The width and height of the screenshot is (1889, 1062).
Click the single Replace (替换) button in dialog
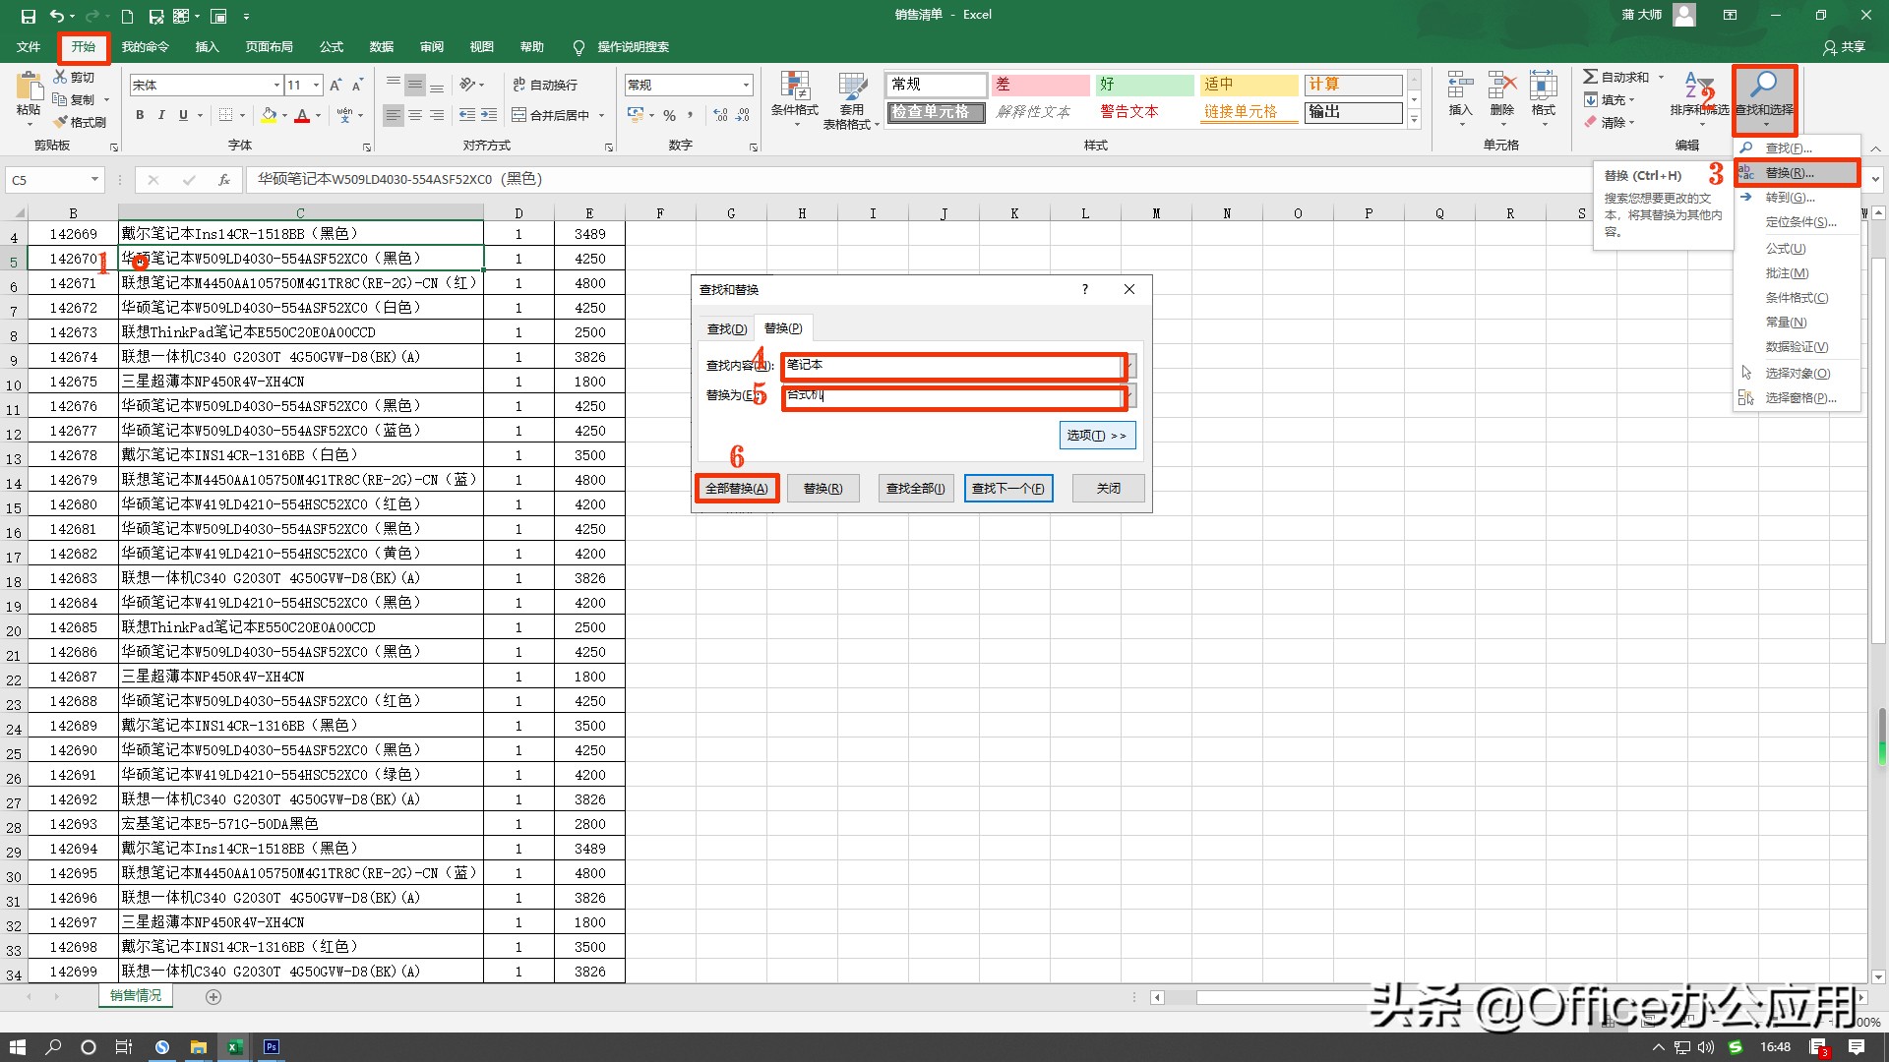[x=823, y=489]
